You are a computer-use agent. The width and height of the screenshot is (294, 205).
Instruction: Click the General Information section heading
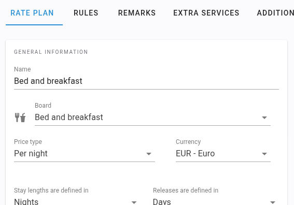51,52
